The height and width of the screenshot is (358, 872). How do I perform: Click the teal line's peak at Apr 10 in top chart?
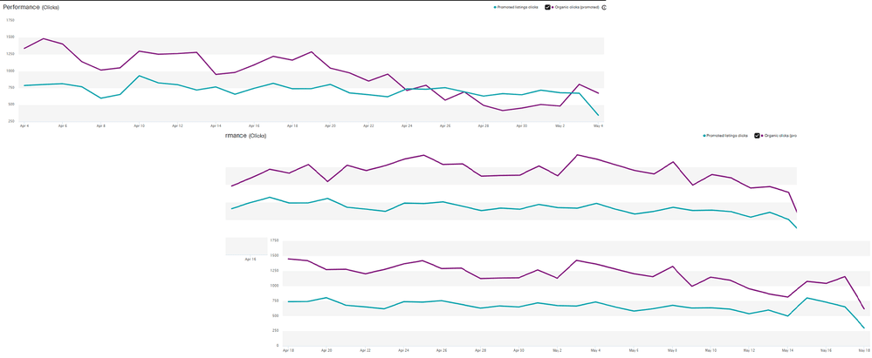pos(139,76)
